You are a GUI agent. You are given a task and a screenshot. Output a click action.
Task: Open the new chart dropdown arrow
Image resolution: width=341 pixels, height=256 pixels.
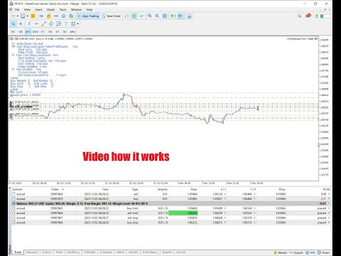click(18, 16)
